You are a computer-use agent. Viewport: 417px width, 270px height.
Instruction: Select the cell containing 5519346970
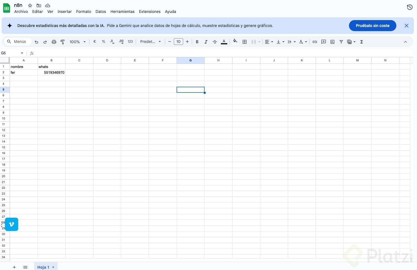pyautogui.click(x=52, y=72)
